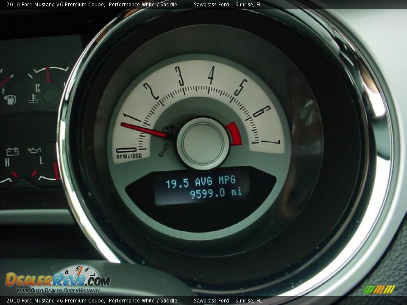
Task: Click the 'RPMx1000' label
Action: click(x=129, y=156)
